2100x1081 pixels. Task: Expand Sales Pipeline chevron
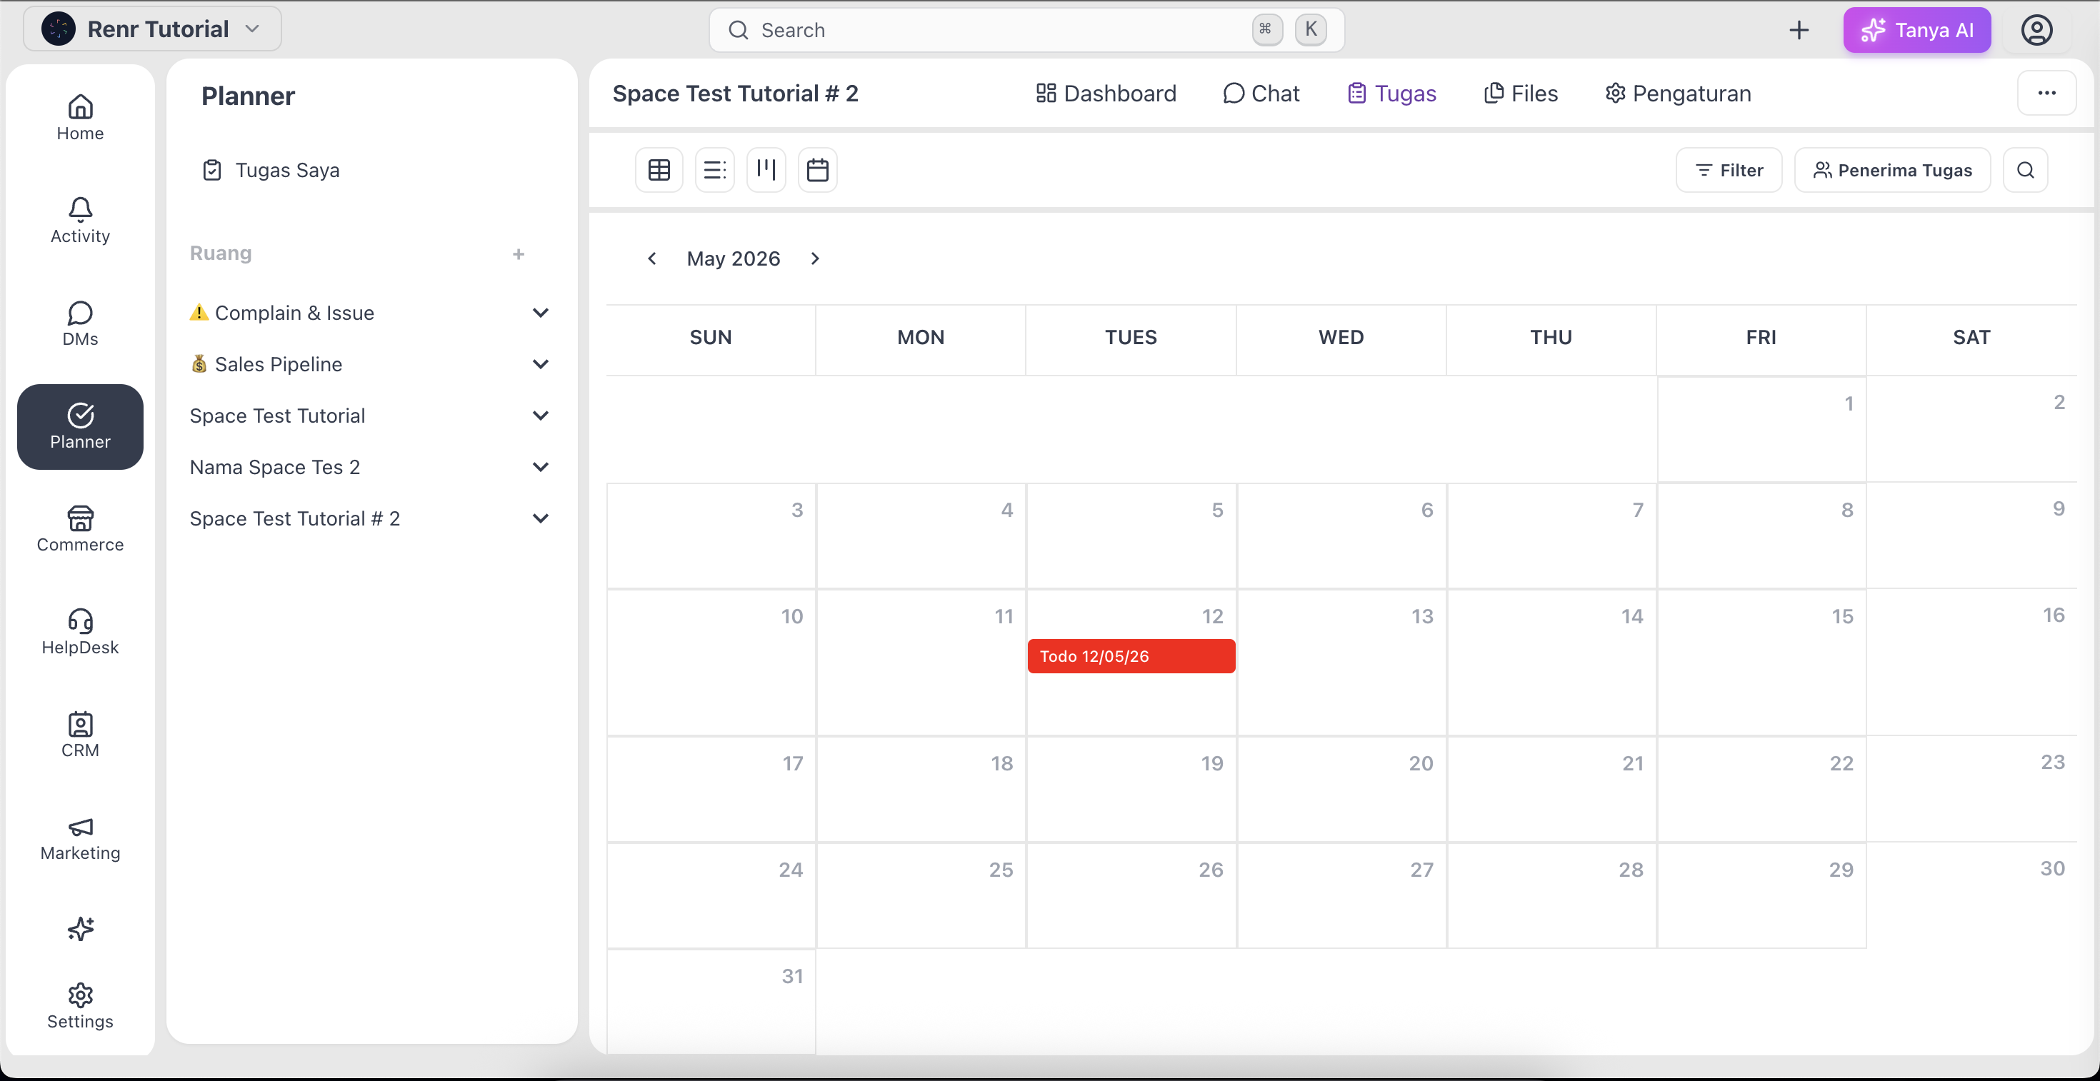coord(541,364)
